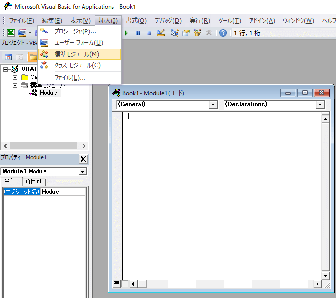This screenshot has width=336, height=298.
Task: Toggle Design Mode icon in toolbar
Action: 161,33
